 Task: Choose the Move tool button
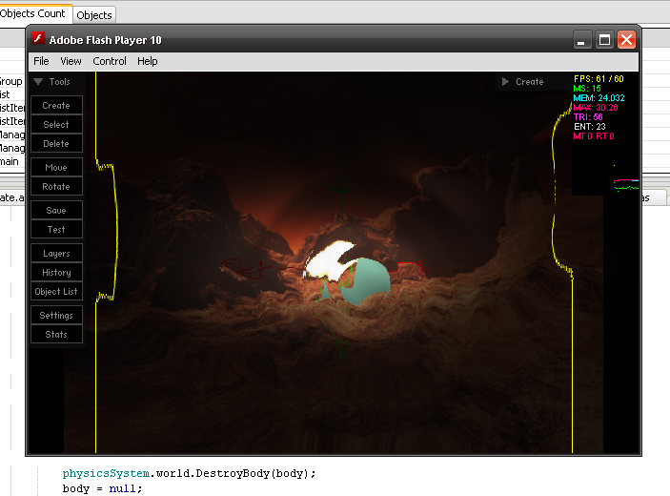[x=56, y=168]
